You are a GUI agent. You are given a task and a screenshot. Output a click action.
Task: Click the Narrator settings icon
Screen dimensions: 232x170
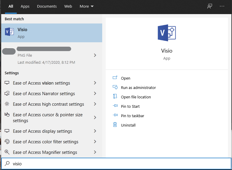[7, 94]
